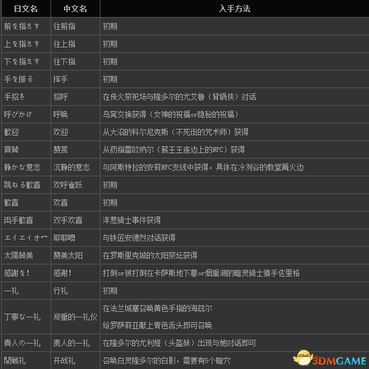Select text about 阿斯特拉的安莉NPC支线
Image resolution: width=369 pixels, height=369 pixels.
tap(203, 167)
